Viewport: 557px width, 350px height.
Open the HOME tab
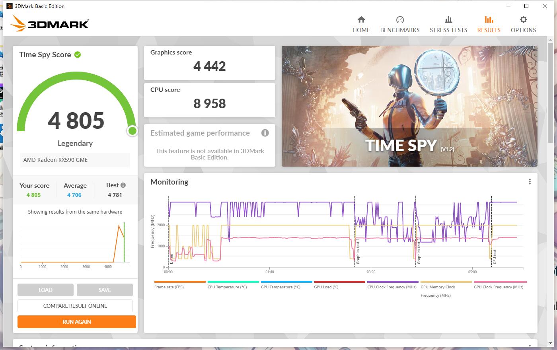361,25
